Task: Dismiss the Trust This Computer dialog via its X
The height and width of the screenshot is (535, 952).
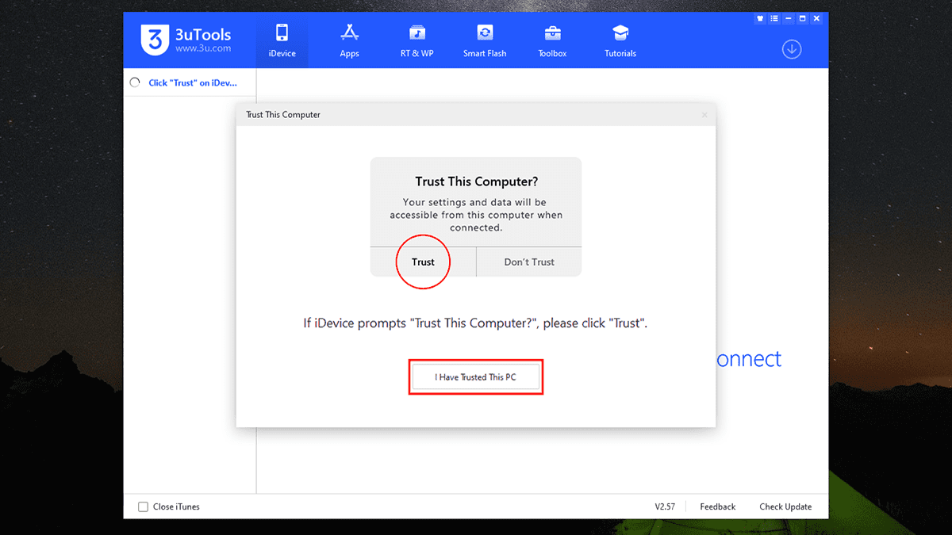Action: (x=704, y=114)
